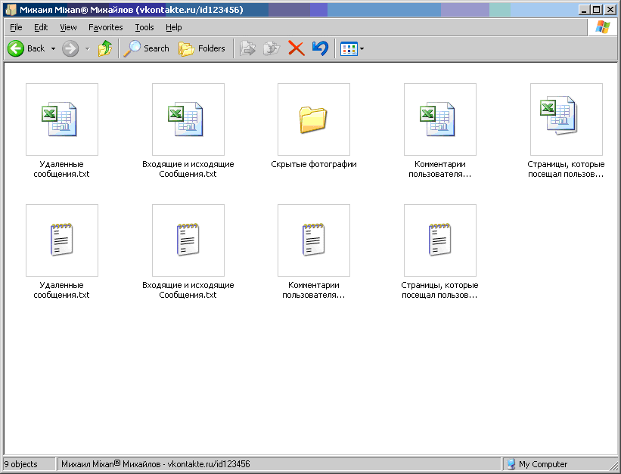
Task: Select notepad-icon Входящие и исходящие Сообщения.txt thumbnail
Action: coord(188,240)
